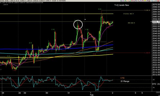Viewport: 160px width, 96px height.
Task: Close the chart with the red X button
Action: [158, 1]
